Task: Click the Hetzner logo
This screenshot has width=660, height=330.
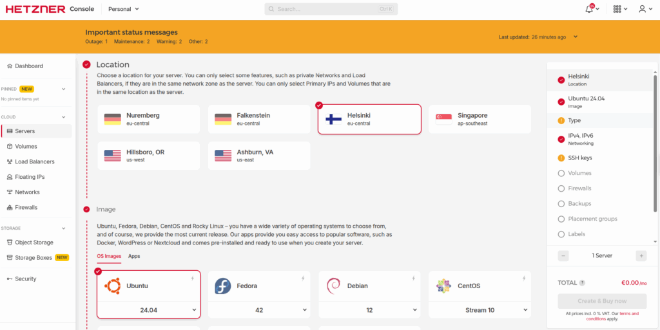Action: 36,9
